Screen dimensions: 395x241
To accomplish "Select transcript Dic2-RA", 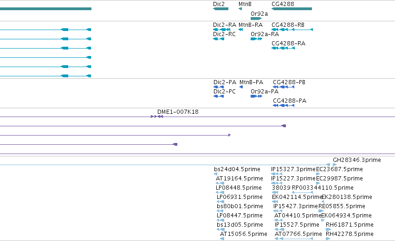I will click(225, 25).
